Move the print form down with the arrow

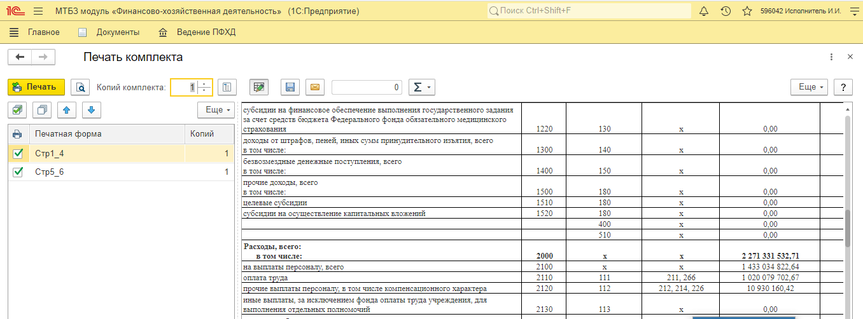pos(92,111)
